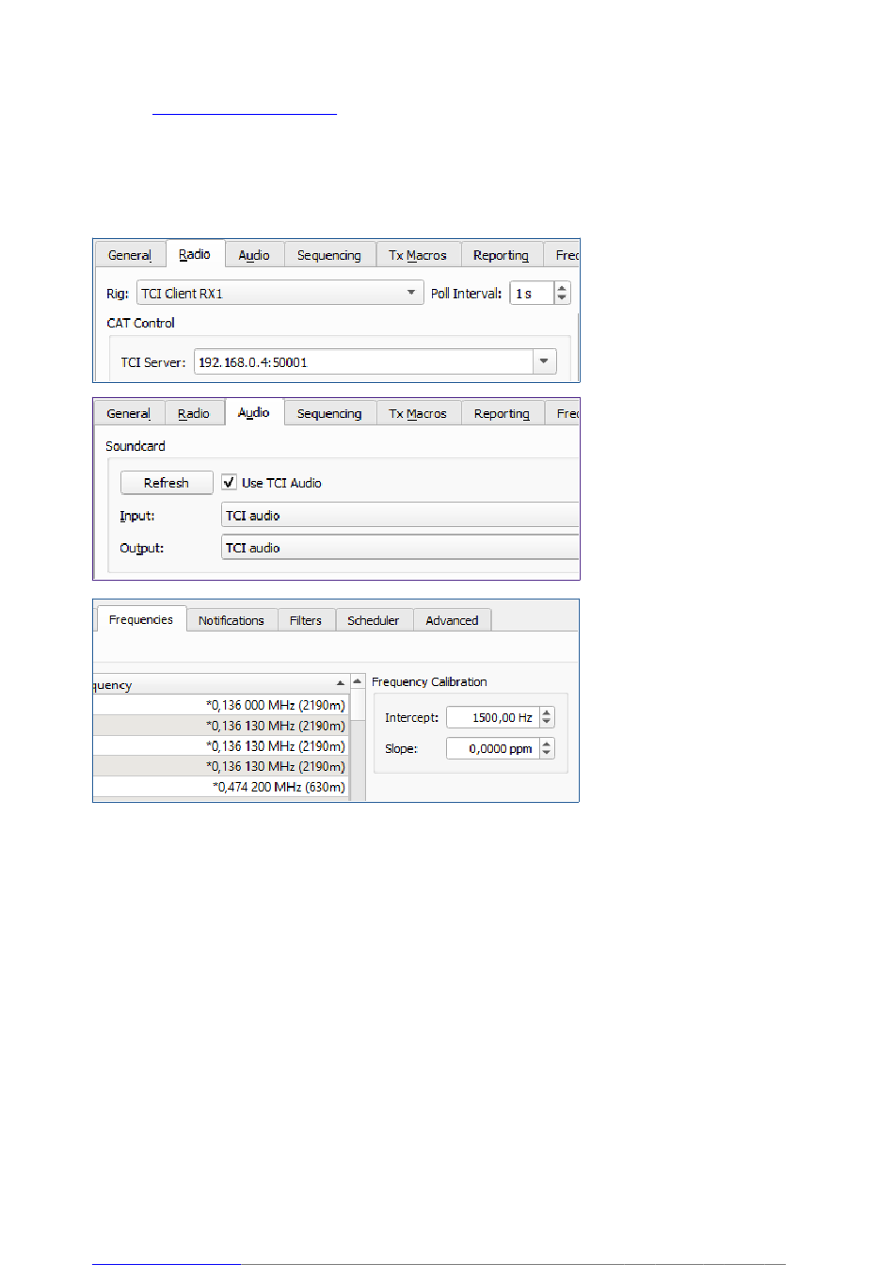
Task: Select the Frequencies tab
Action: point(141,619)
